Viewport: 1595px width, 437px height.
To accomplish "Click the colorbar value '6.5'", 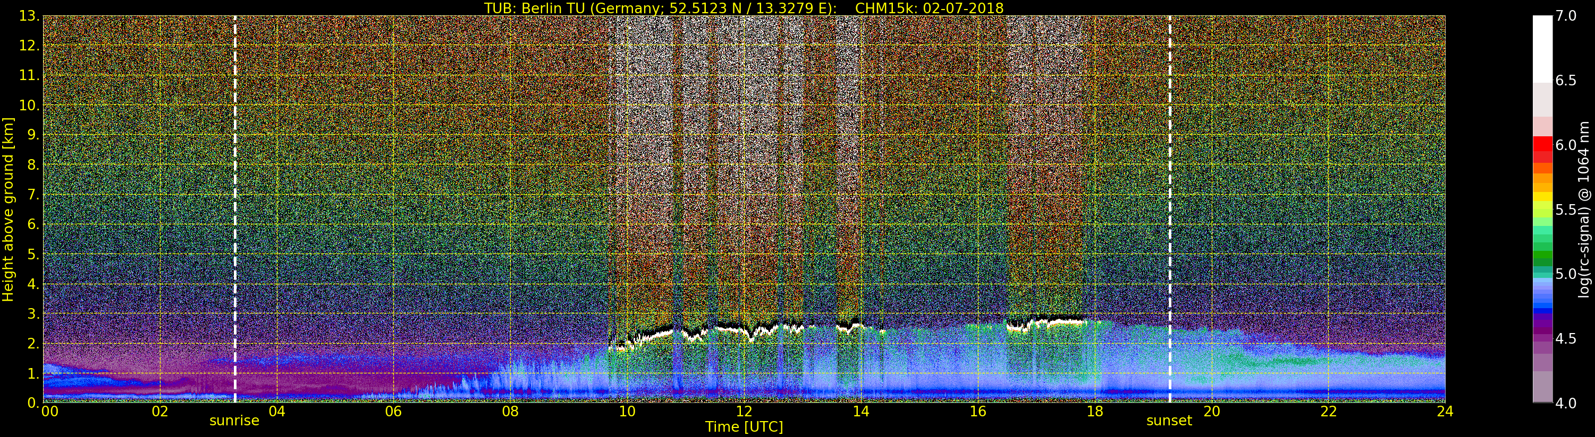I will tap(1566, 81).
